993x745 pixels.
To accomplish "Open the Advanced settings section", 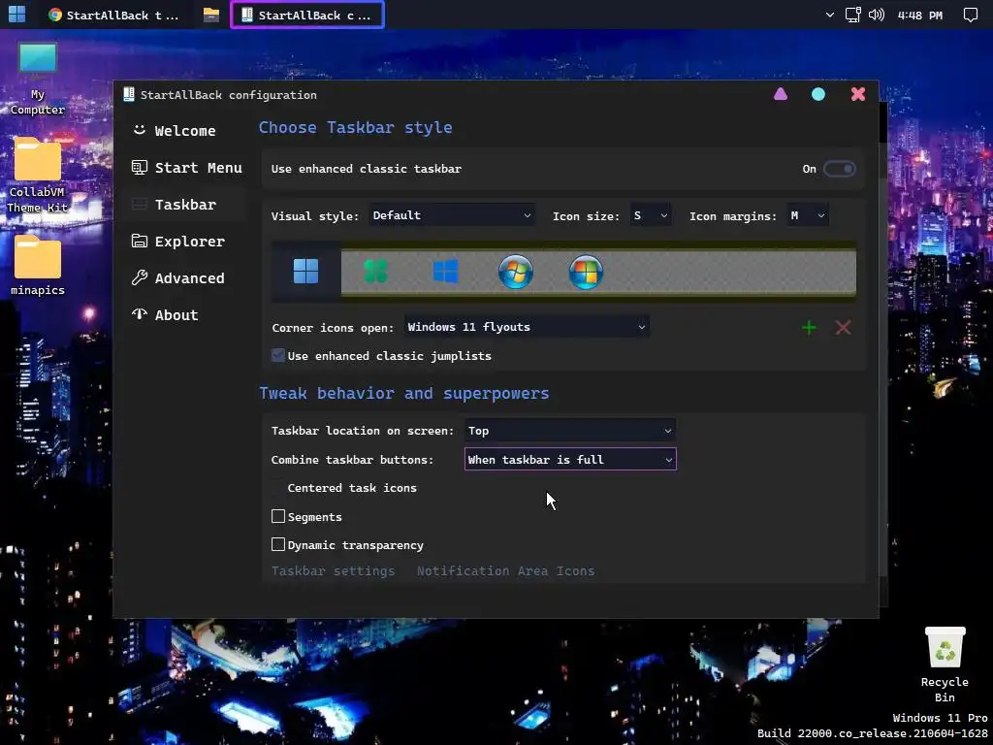I will (178, 278).
